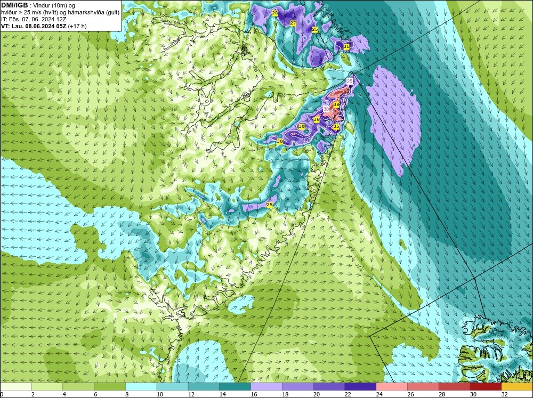Click the legend tick number 24
Screen dimensions: 533x398
[379, 394]
